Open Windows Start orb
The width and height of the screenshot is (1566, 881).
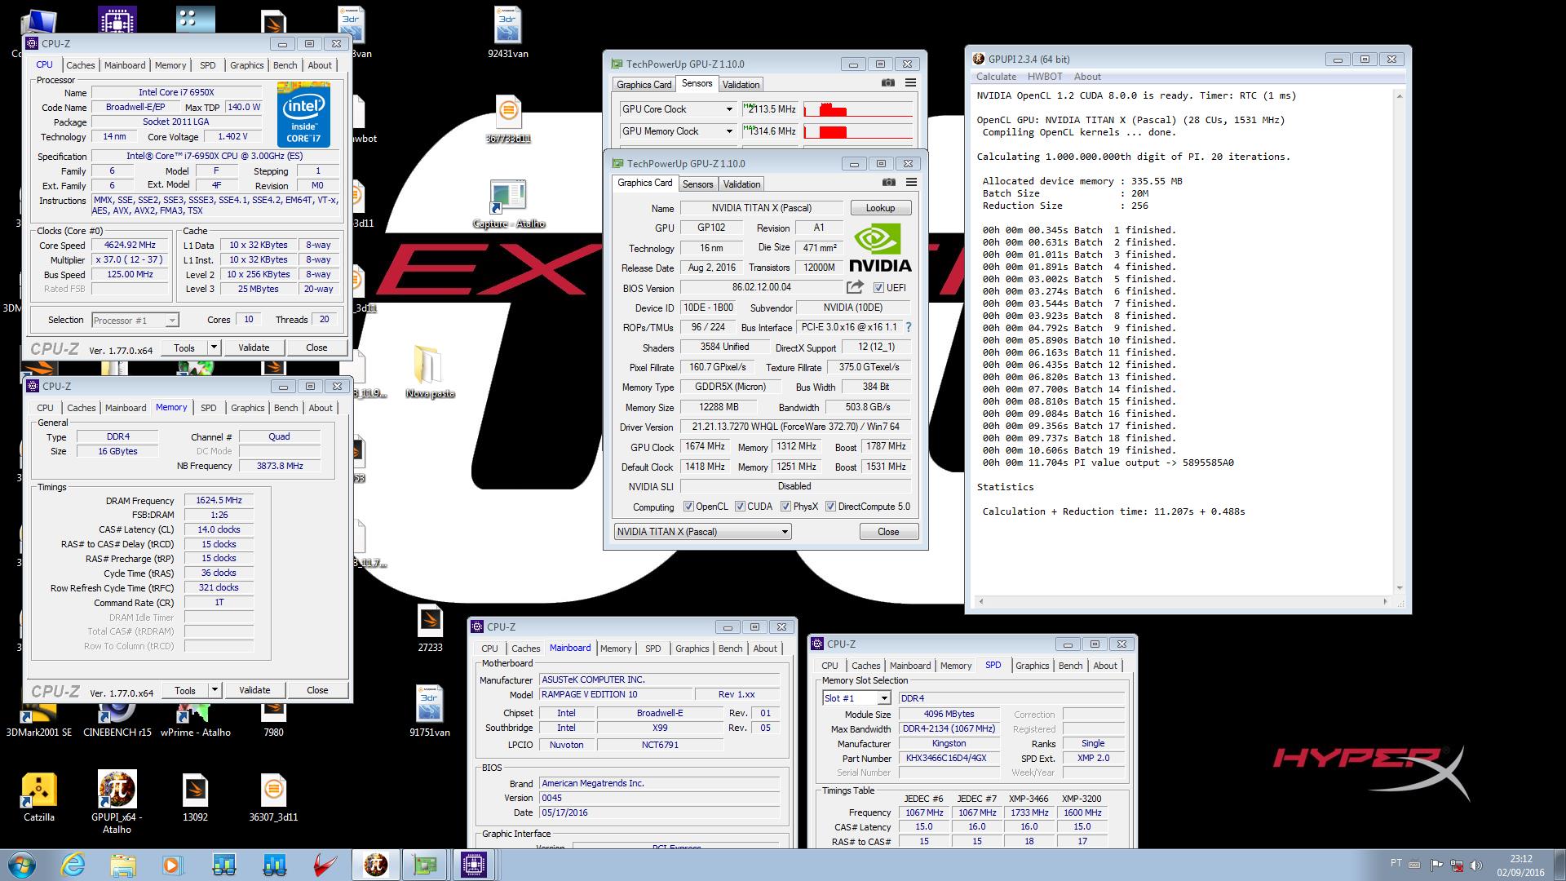point(22,865)
